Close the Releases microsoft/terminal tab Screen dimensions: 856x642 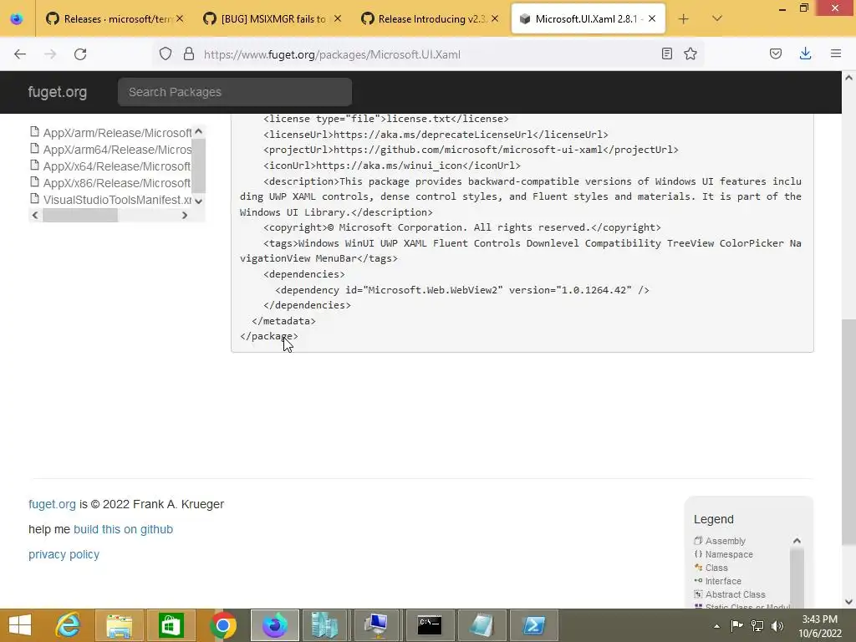click(x=180, y=18)
